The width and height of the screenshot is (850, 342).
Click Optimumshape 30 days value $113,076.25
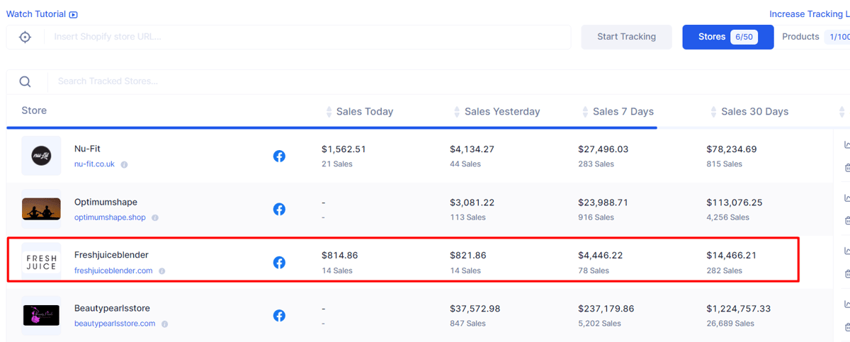coord(735,202)
